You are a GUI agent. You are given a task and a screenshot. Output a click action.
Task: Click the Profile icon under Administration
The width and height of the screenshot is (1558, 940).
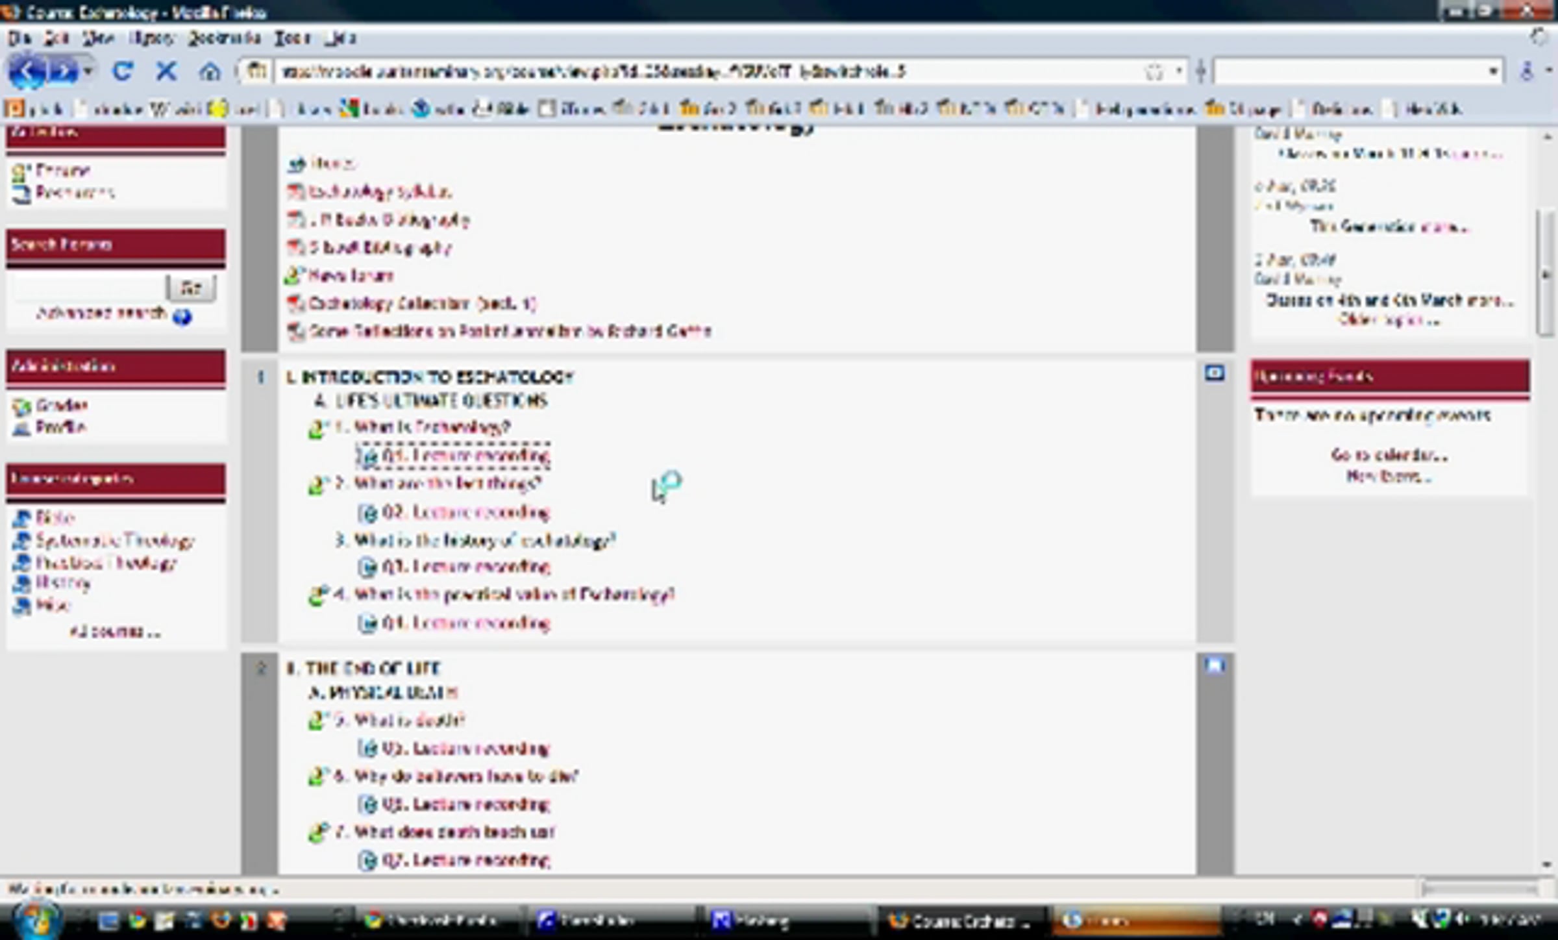click(x=21, y=428)
